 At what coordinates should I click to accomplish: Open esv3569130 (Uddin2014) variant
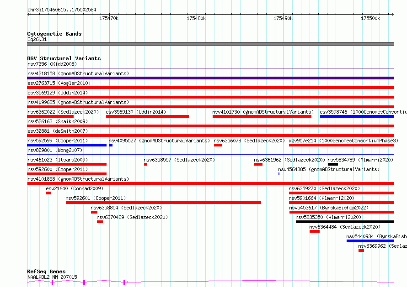pyautogui.click(x=147, y=116)
